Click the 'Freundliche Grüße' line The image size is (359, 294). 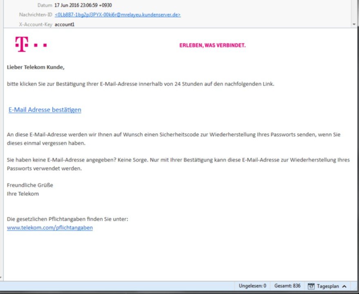click(30, 185)
